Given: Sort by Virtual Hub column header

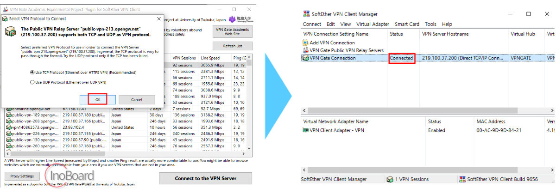Looking at the screenshot, I should tap(526, 34).
